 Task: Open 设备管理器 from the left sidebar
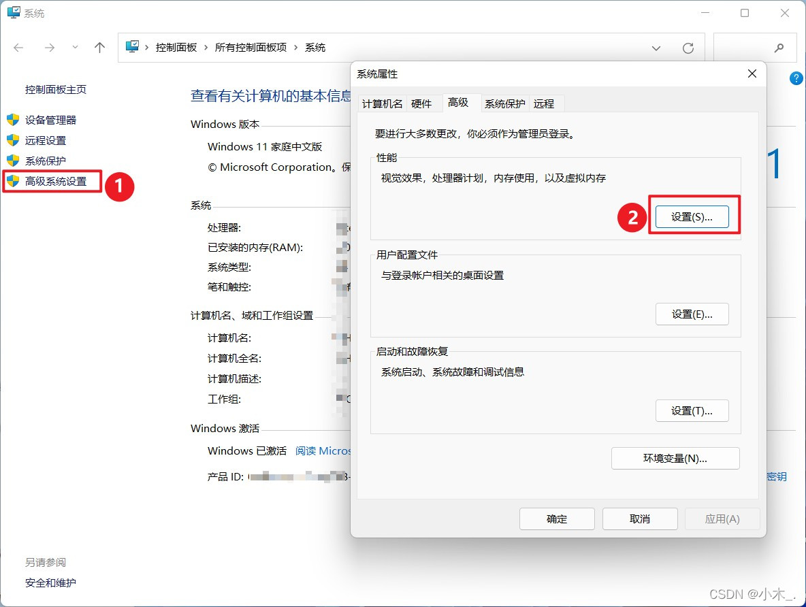coord(50,120)
